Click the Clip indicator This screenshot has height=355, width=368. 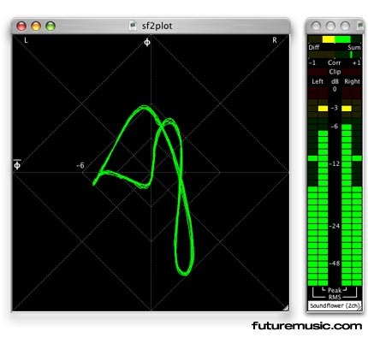click(x=335, y=72)
